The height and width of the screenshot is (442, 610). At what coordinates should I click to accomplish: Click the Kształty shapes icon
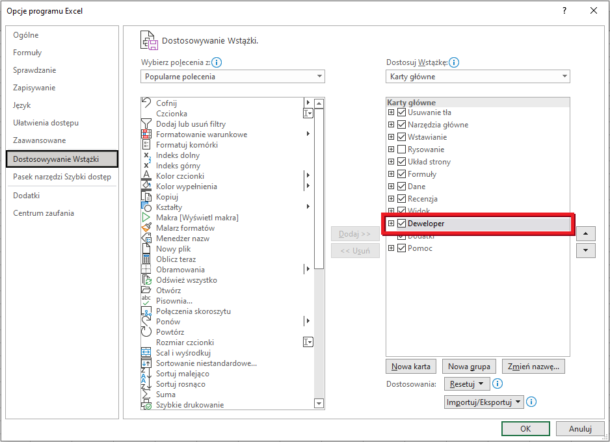pyautogui.click(x=146, y=207)
